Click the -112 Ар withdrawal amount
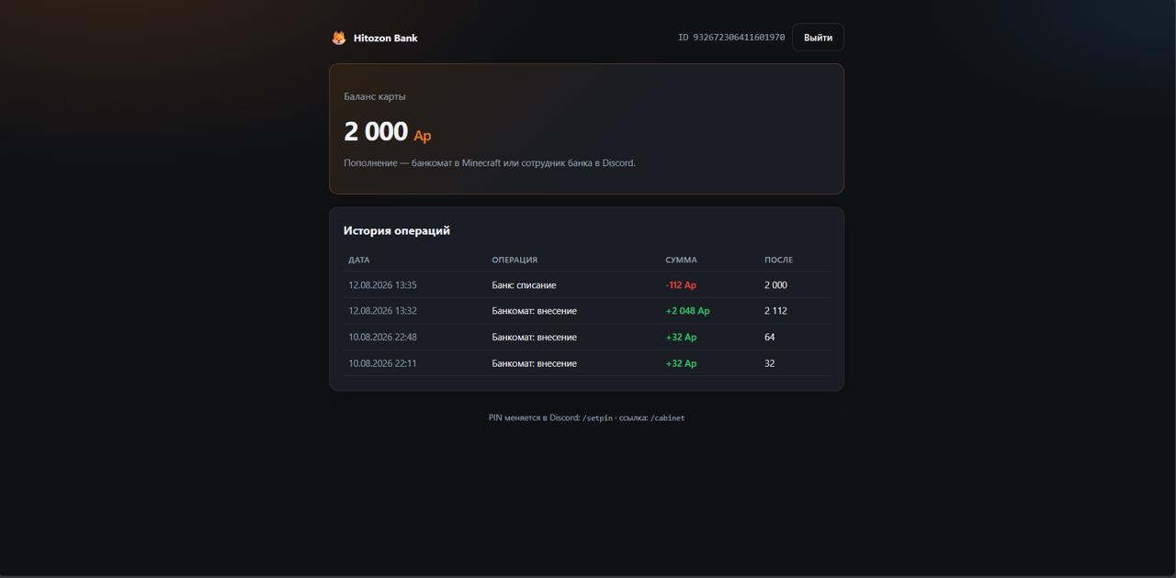 tap(681, 285)
